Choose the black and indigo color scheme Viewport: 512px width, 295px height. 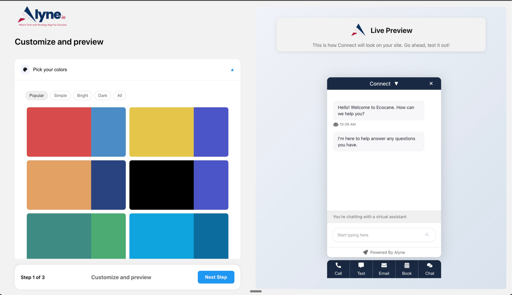click(x=179, y=185)
